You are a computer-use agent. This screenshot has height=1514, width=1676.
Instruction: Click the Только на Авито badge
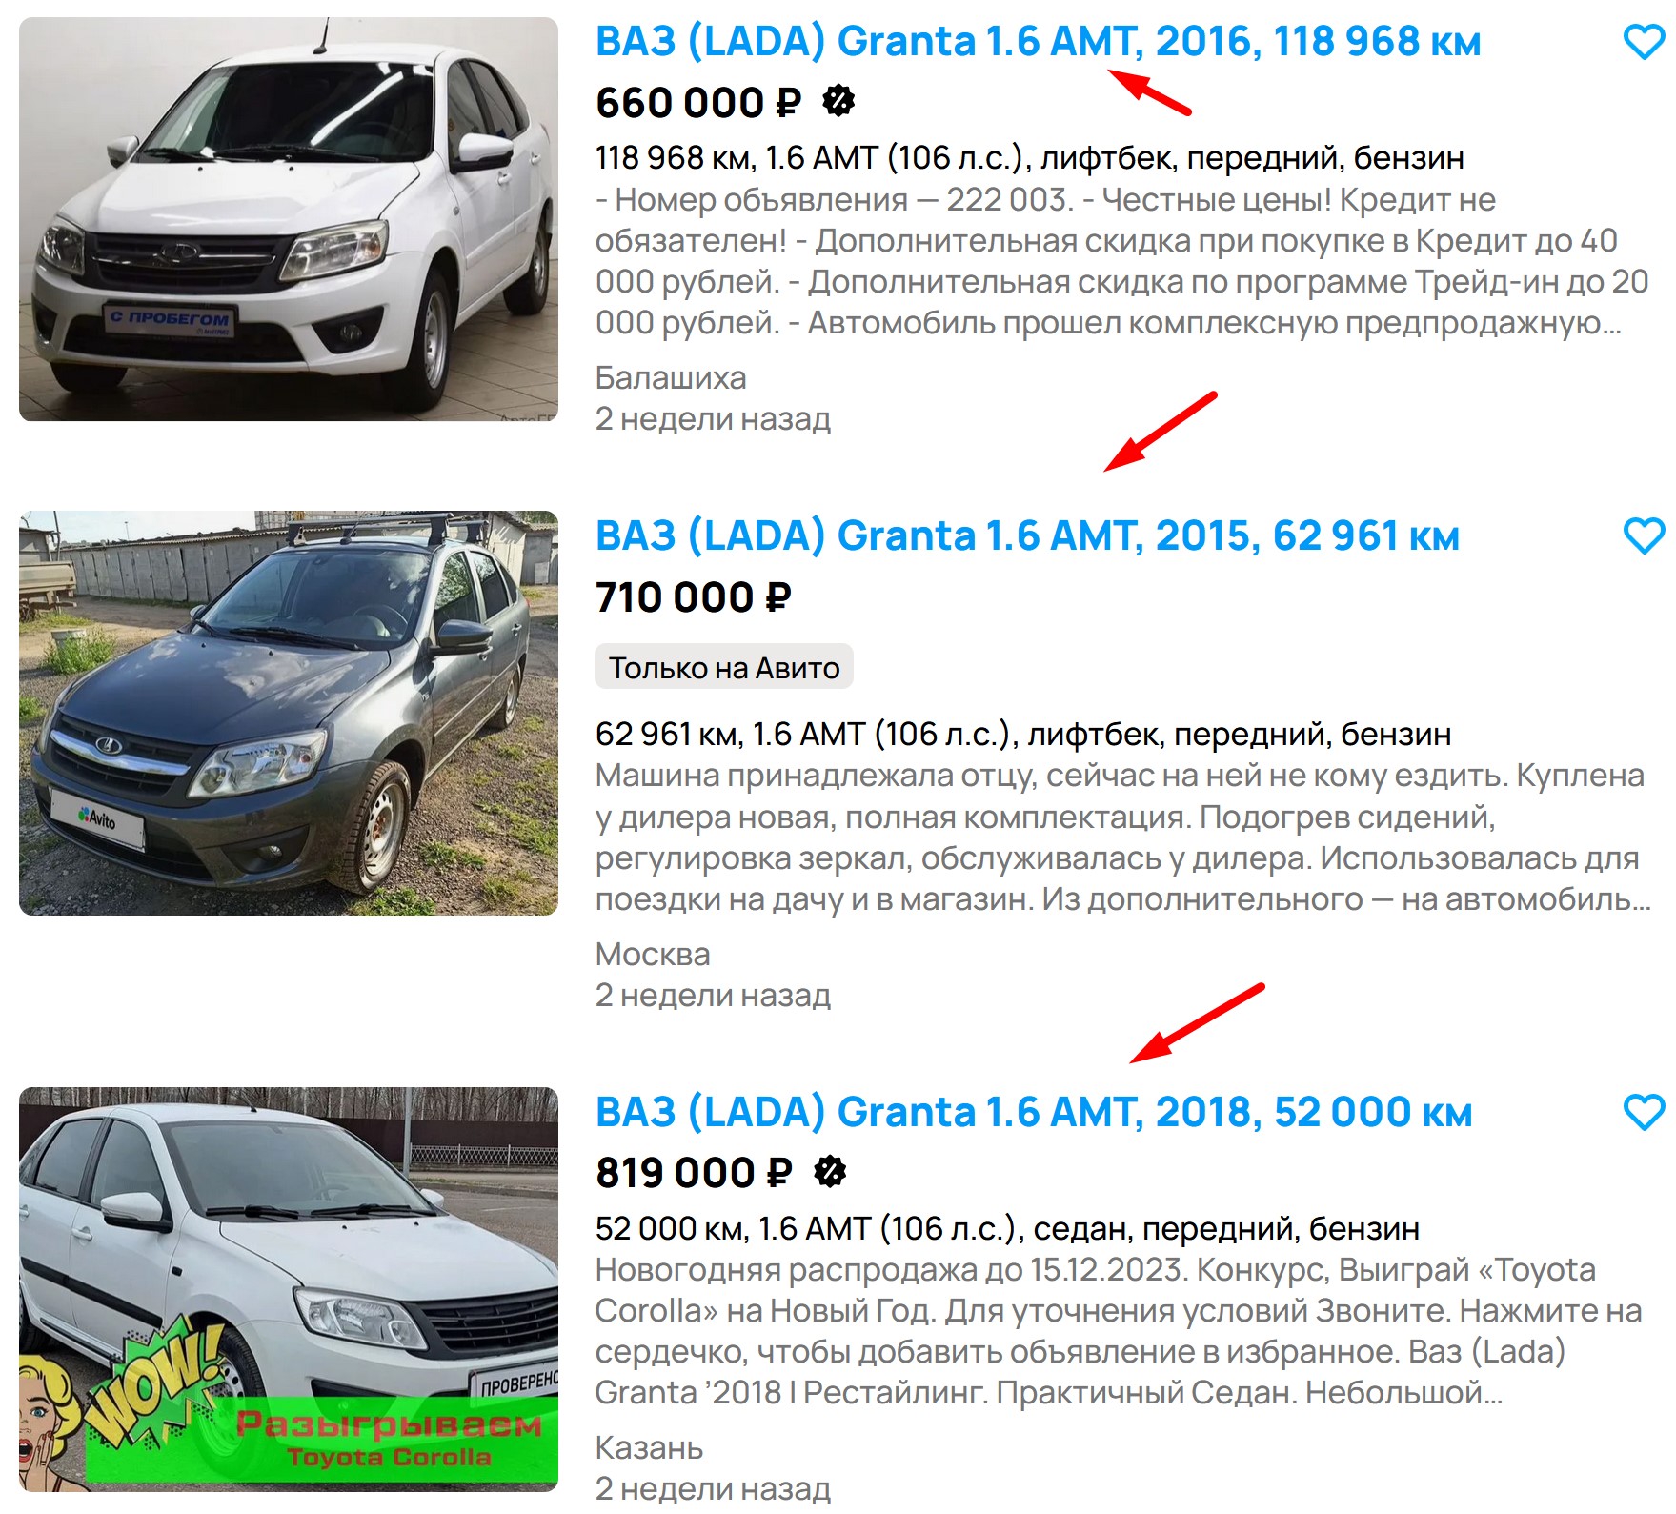(x=724, y=668)
